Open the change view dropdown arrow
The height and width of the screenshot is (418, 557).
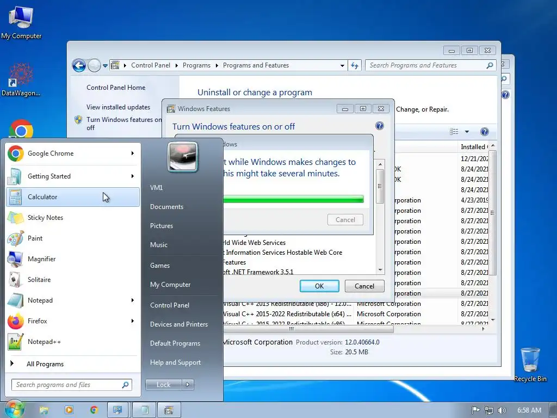coord(467,132)
